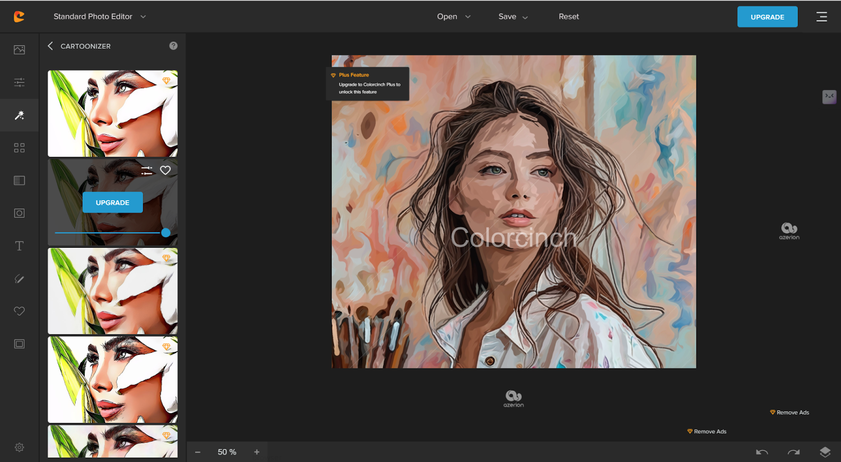The width and height of the screenshot is (841, 462).
Task: Open the hamburger menu
Action: pyautogui.click(x=822, y=17)
